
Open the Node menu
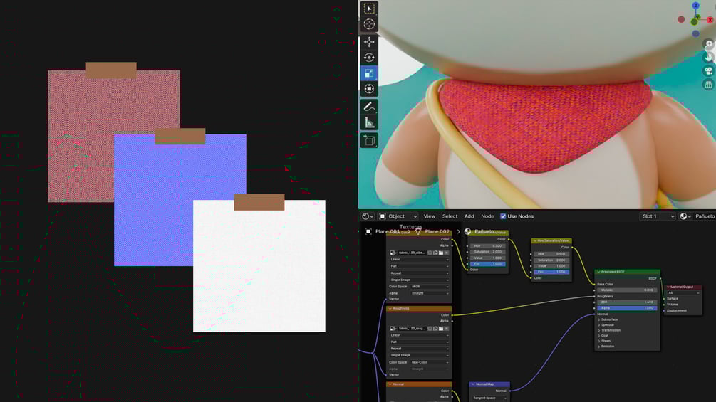point(487,216)
